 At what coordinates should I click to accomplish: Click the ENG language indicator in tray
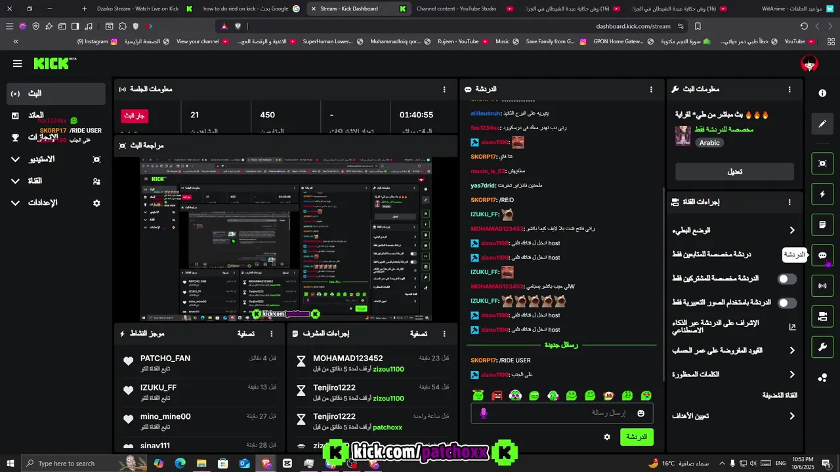(x=781, y=463)
